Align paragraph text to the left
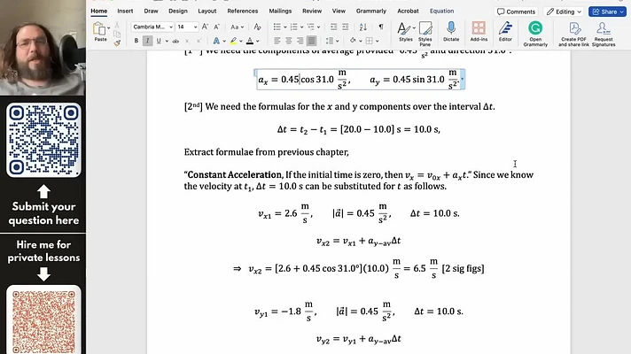This screenshot has width=631, height=354. pyautogui.click(x=277, y=41)
